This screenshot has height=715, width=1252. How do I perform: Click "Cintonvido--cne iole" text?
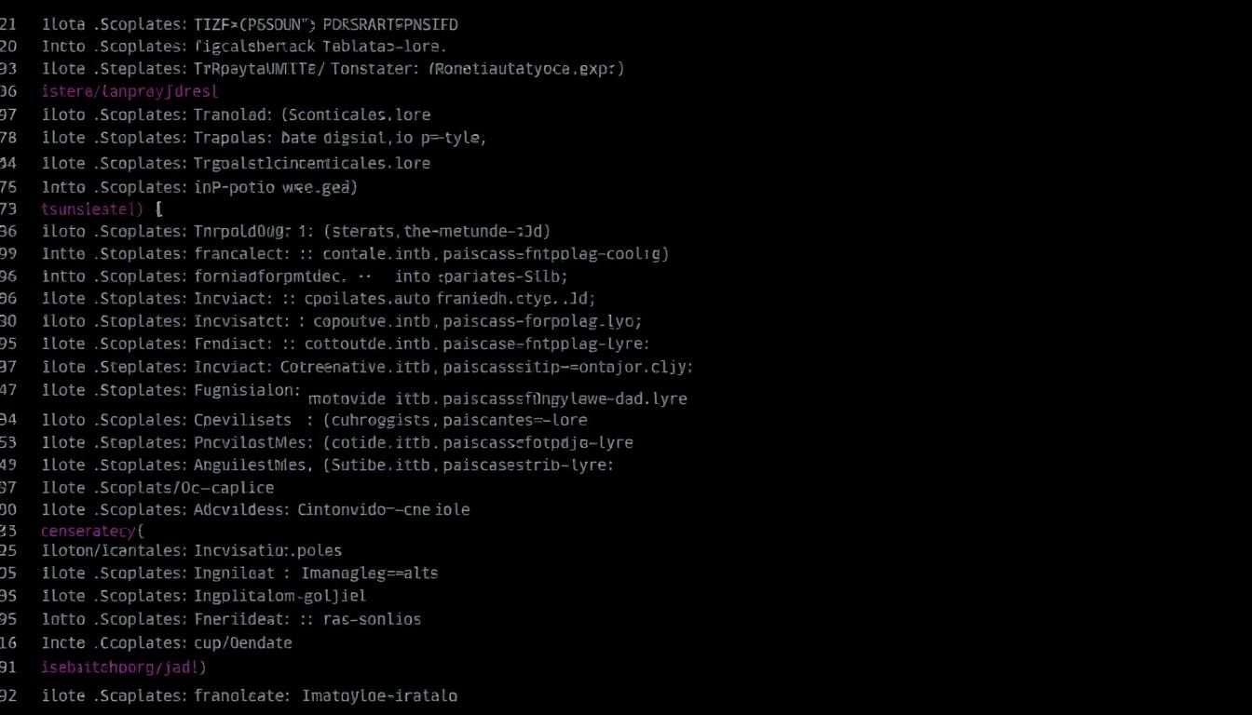(x=383, y=509)
